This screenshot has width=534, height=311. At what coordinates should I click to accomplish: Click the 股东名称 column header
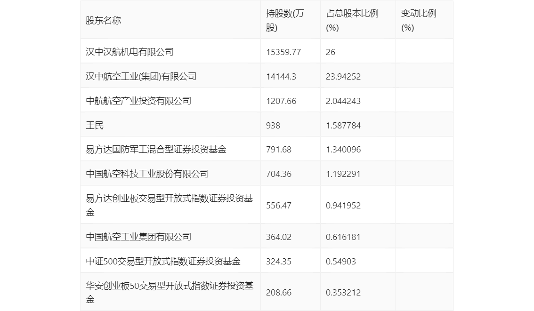[x=103, y=20]
